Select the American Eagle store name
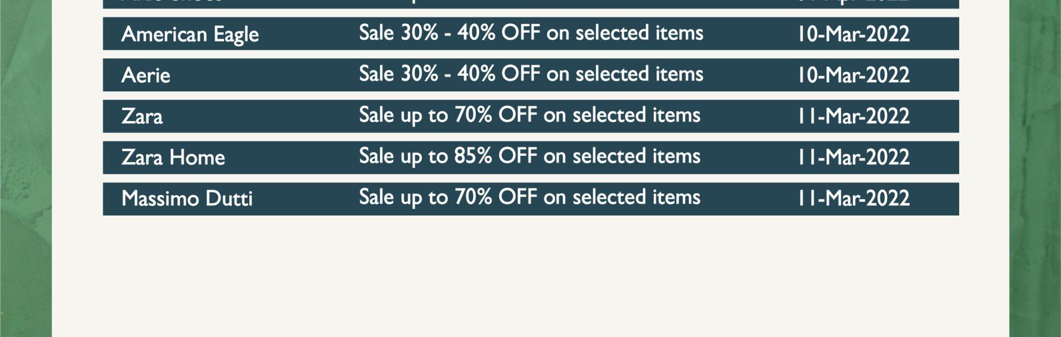Image resolution: width=1061 pixels, height=337 pixels. [190, 34]
